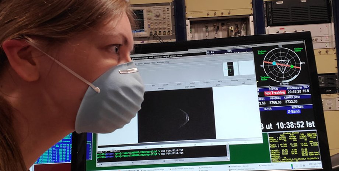Open the WCS menu

tap(153, 63)
